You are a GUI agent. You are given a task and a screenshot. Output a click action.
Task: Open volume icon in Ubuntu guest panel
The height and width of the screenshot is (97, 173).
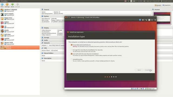(x=152, y=20)
